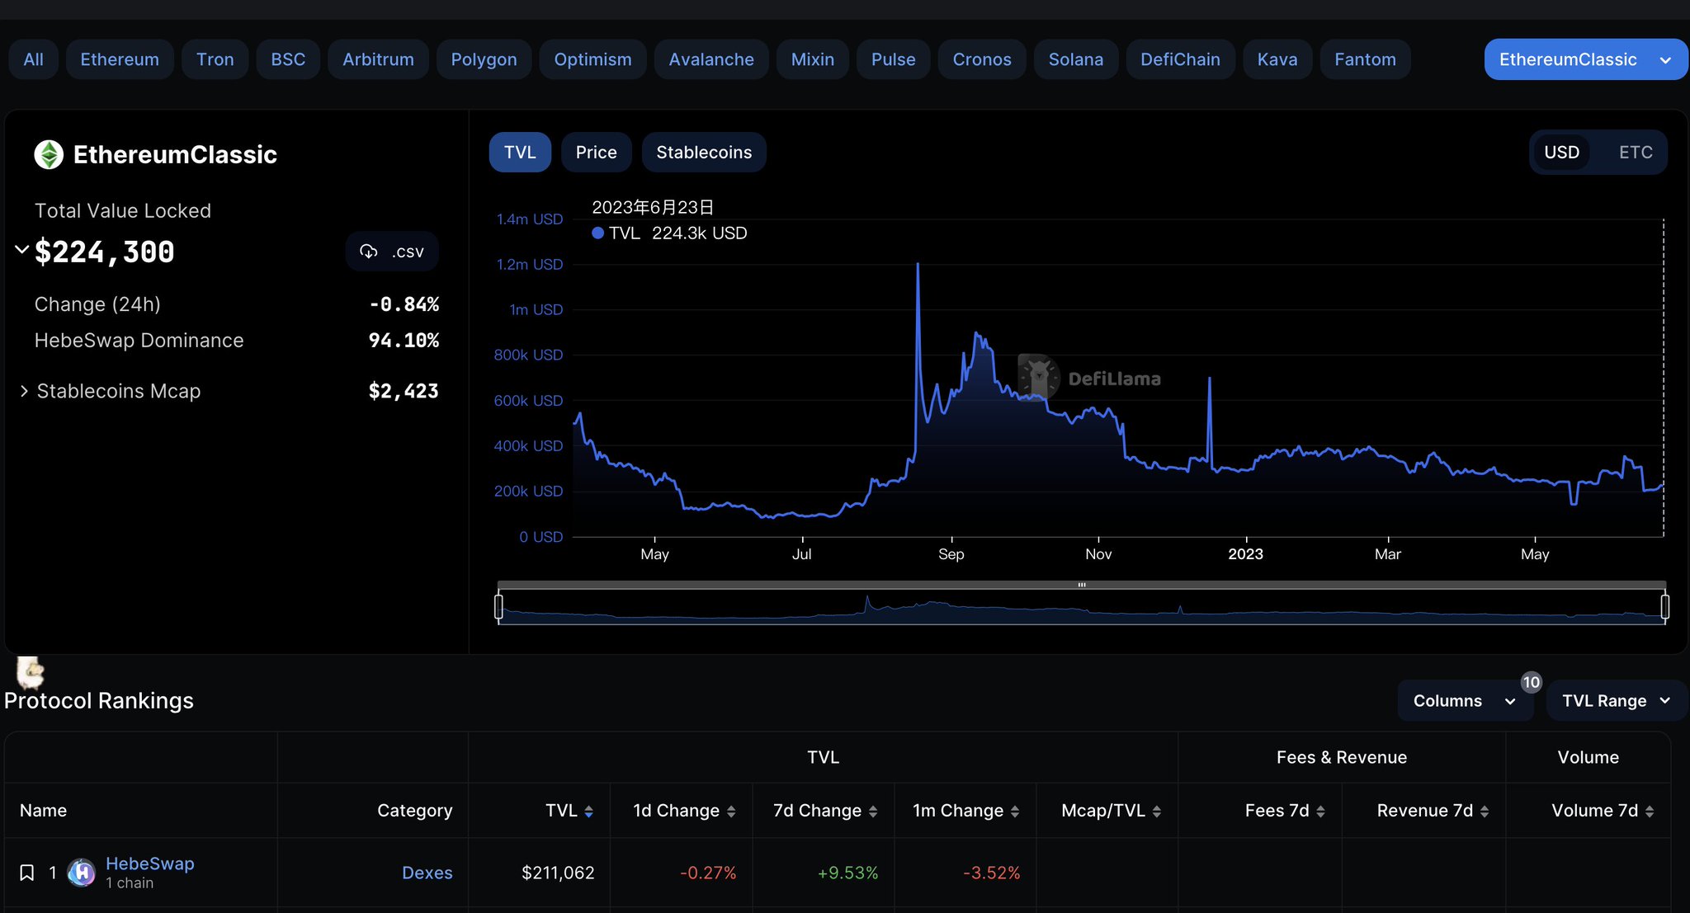Select the All chains tab
Image resolution: width=1690 pixels, height=913 pixels.
[34, 59]
